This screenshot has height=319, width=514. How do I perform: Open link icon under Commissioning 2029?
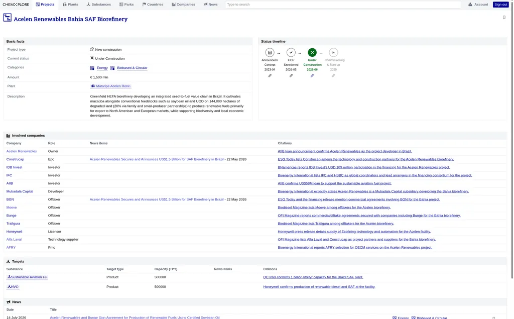pos(333,75)
